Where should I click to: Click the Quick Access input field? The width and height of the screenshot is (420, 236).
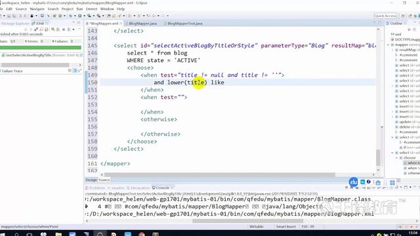[385, 16]
